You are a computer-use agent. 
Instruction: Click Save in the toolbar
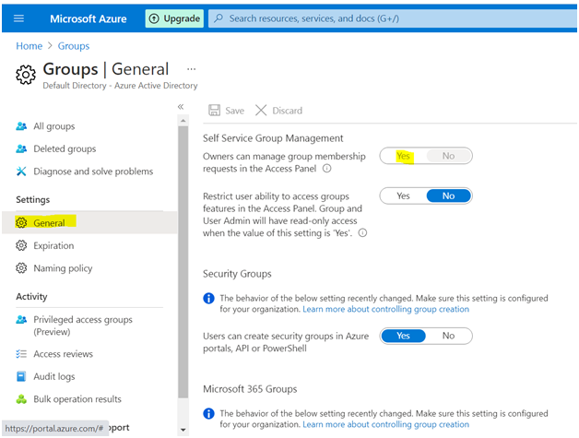tap(227, 111)
